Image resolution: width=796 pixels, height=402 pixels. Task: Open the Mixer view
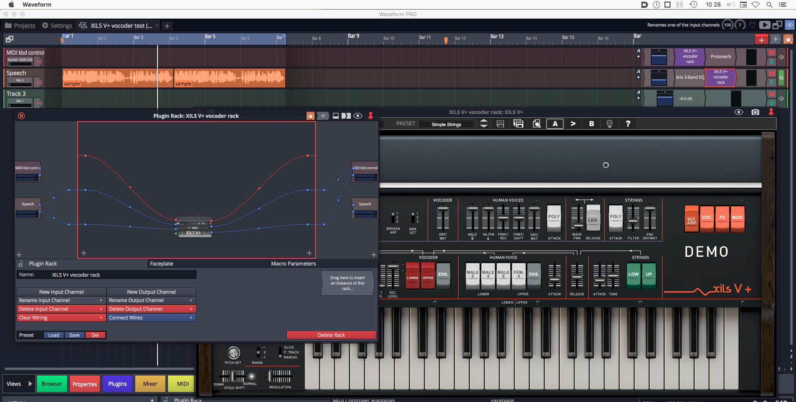pyautogui.click(x=150, y=384)
